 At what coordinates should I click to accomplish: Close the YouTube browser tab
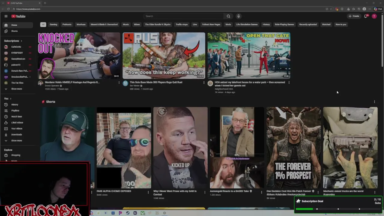click(39, 3)
